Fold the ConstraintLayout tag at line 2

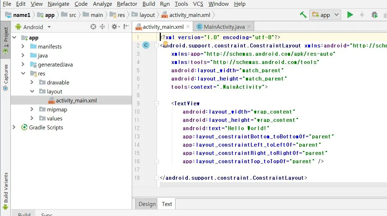(x=157, y=46)
